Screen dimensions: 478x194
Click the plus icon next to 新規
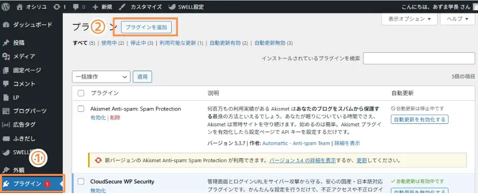click(x=96, y=6)
